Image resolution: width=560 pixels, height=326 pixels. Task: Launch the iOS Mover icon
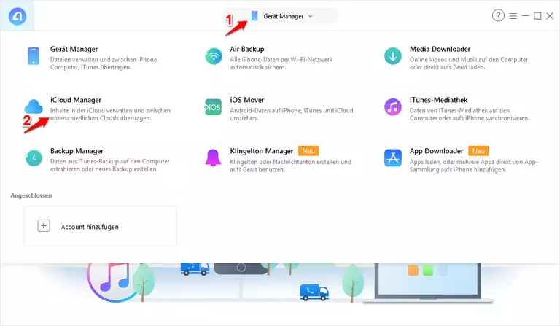[213, 107]
